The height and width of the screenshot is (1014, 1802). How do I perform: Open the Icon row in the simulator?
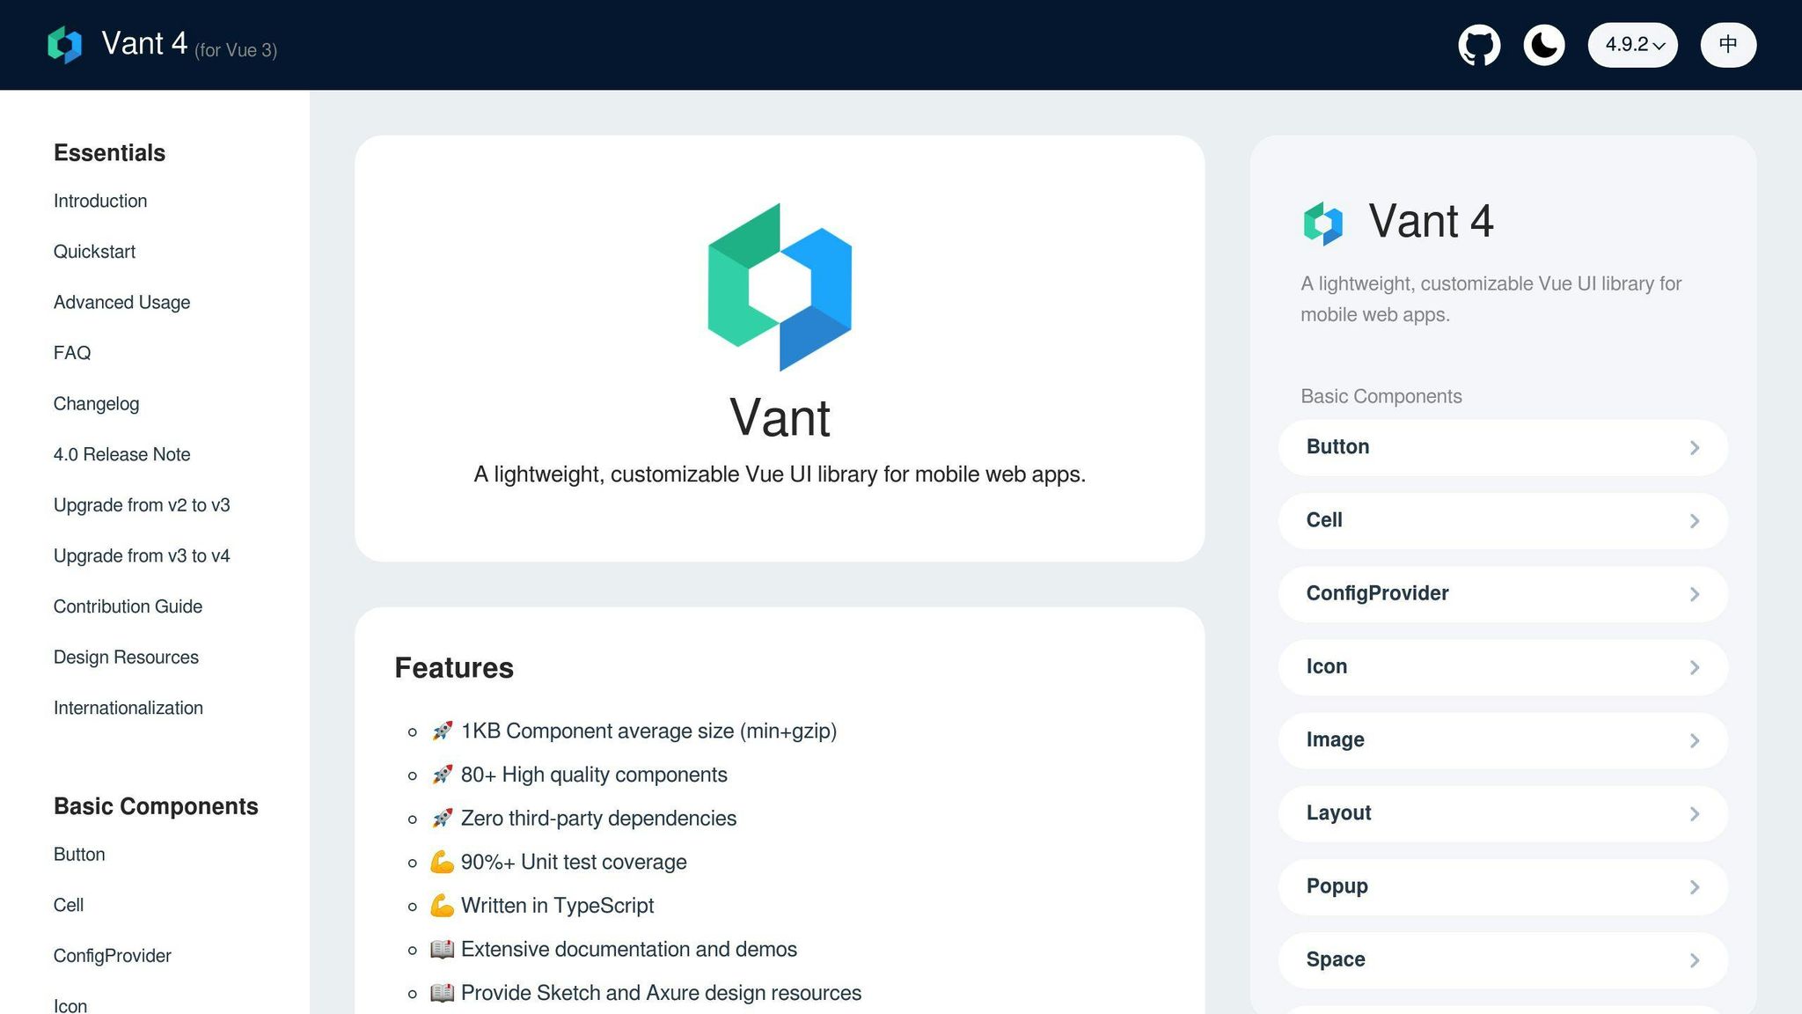coord(1503,666)
